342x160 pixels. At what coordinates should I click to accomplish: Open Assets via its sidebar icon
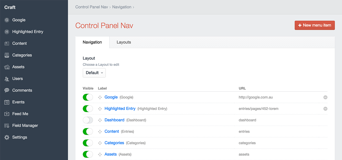coord(7,67)
